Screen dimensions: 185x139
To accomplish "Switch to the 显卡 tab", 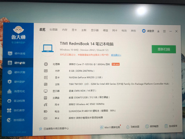I will click(x=74, y=30).
